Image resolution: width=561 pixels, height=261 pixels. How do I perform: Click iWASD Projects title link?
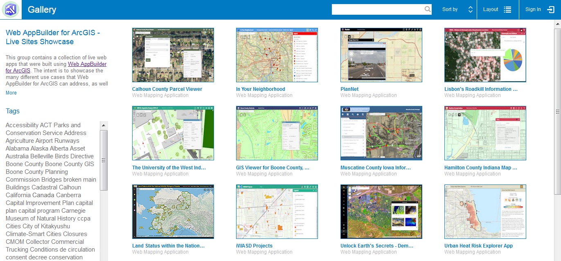tap(254, 246)
